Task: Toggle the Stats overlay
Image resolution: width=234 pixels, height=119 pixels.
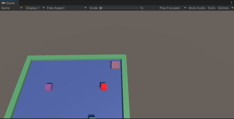Action: [x=212, y=8]
